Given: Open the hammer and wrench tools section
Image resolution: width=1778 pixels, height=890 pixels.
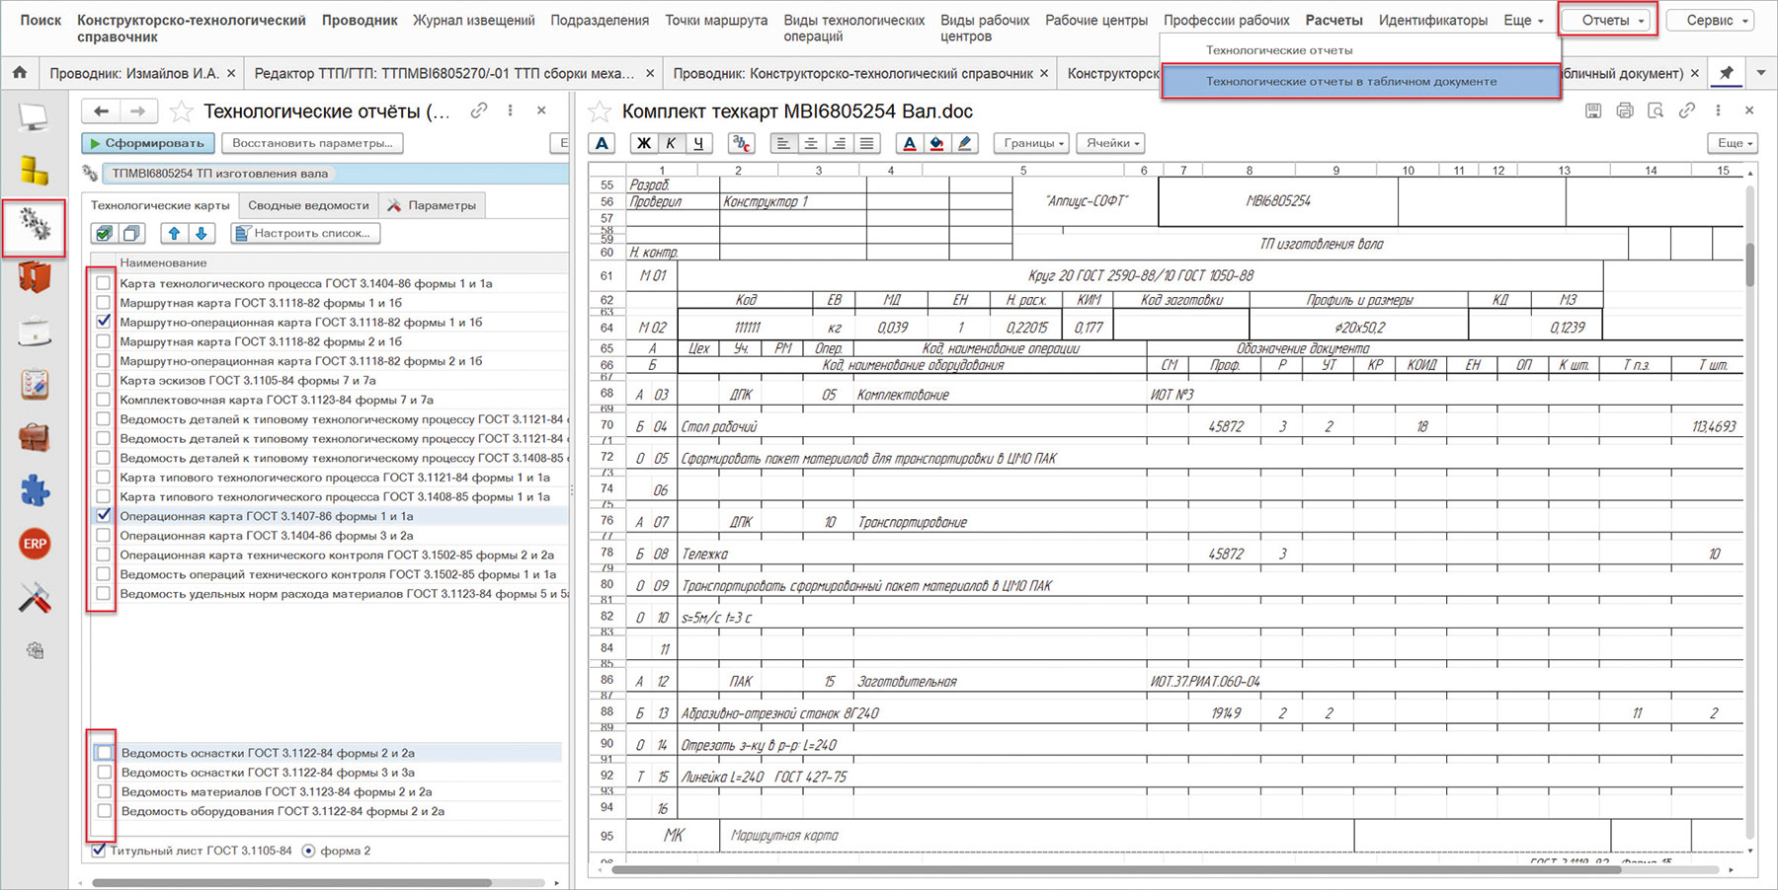Looking at the screenshot, I should [x=35, y=597].
